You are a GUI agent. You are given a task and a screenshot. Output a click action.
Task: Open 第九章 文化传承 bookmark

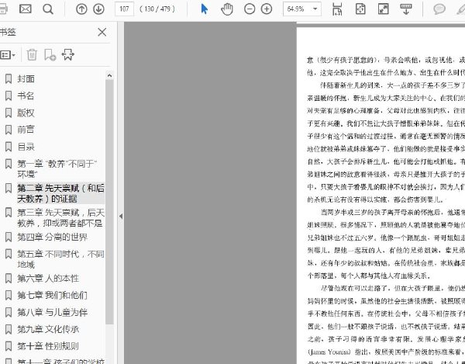48,329
